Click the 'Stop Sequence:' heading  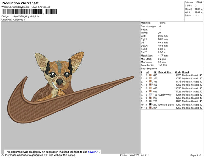click(149, 69)
